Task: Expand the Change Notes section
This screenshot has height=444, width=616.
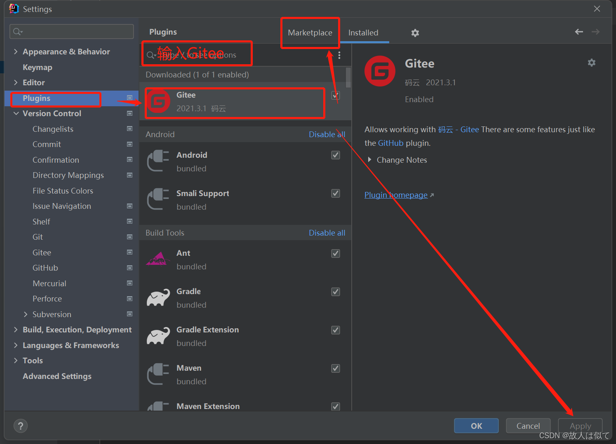Action: pos(369,160)
